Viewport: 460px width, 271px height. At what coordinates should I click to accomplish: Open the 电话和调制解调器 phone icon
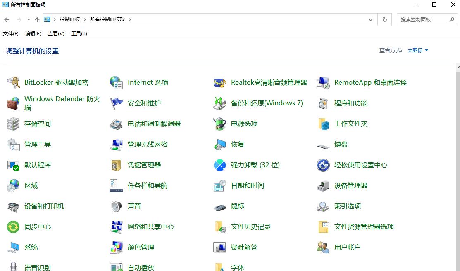[x=117, y=124]
